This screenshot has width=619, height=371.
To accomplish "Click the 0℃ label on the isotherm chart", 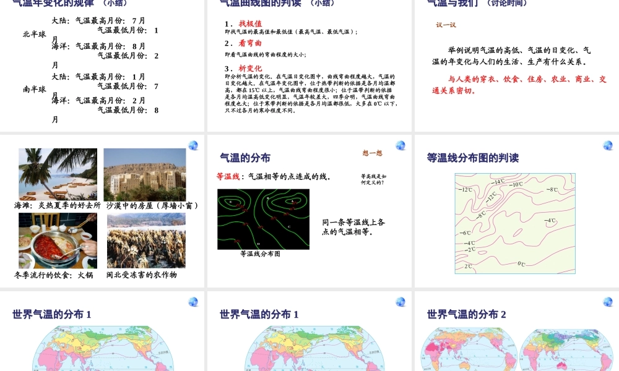I will 521,264.
